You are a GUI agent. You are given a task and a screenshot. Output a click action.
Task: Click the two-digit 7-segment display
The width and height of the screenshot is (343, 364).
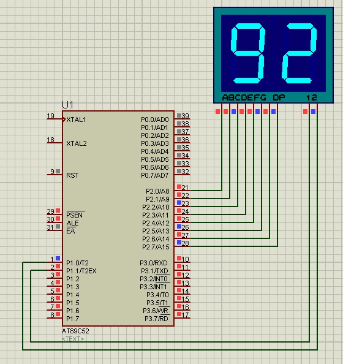(x=273, y=55)
